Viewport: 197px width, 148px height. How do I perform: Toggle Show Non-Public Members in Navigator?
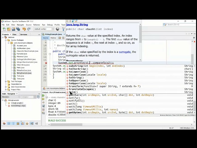[x=18, y=123]
